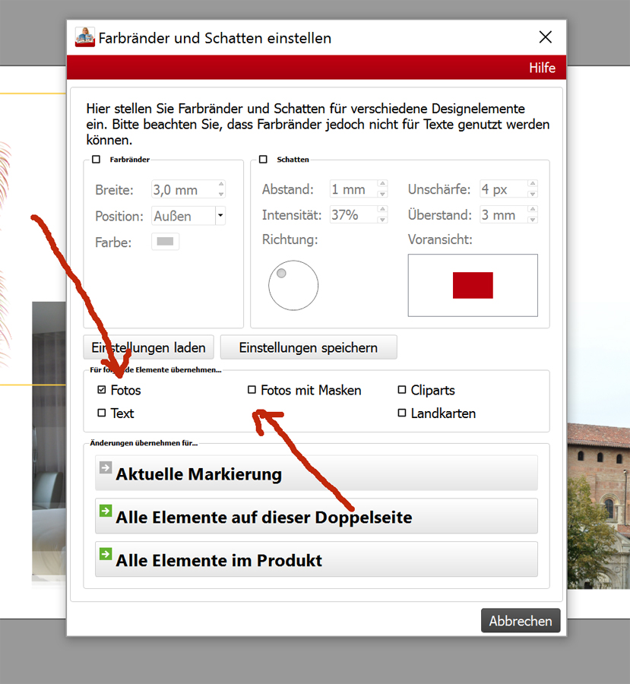Decrease Abstand with spinner down arrow
Image resolution: width=630 pixels, height=684 pixels.
[x=382, y=194]
